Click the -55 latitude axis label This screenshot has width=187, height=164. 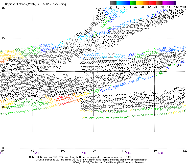tap(2, 107)
